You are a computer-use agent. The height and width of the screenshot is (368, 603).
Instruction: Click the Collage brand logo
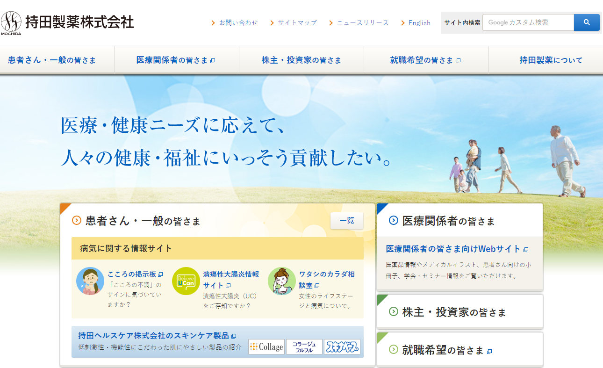pyautogui.click(x=266, y=346)
